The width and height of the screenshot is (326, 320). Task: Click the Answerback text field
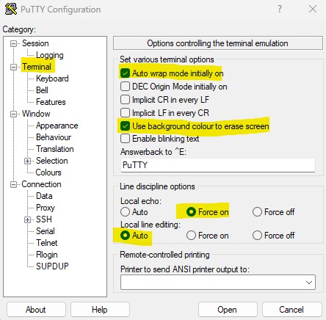(x=218, y=165)
